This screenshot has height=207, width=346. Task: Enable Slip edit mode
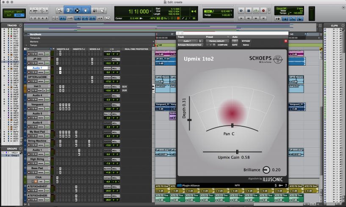[x=9, y=15]
